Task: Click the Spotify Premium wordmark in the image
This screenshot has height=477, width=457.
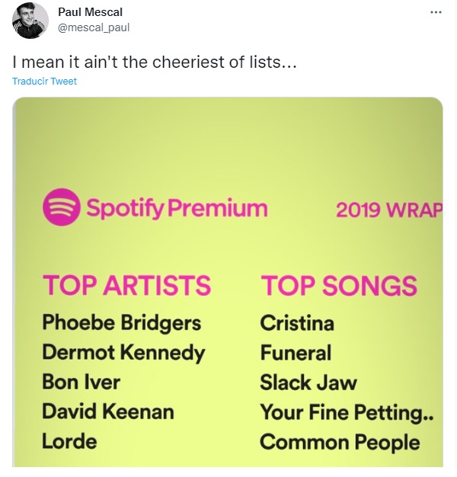Action: click(x=176, y=208)
